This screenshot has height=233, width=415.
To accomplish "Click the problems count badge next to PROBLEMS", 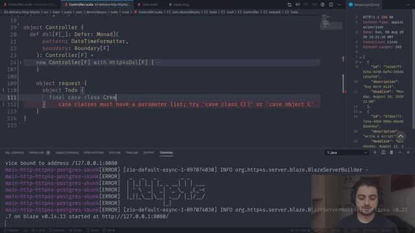I will tap(48, 153).
